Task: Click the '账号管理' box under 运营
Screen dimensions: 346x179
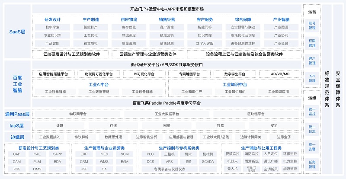Action: [x=312, y=26]
